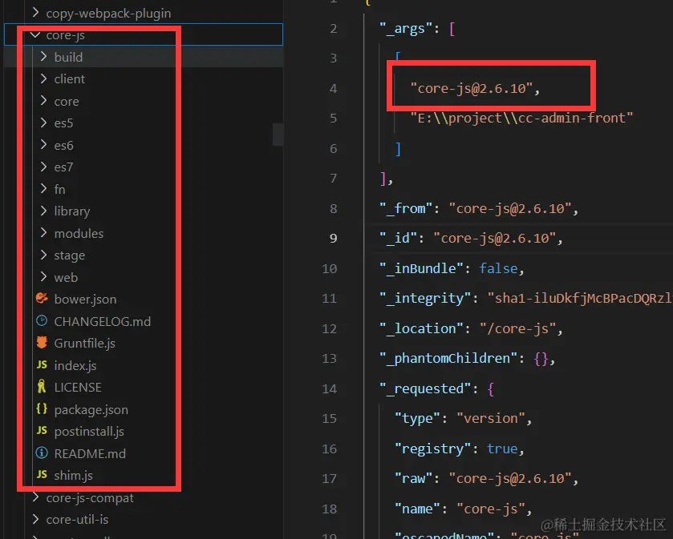Expand the es6 folder chevron
Screen dimensions: 673x539
[x=43, y=145]
